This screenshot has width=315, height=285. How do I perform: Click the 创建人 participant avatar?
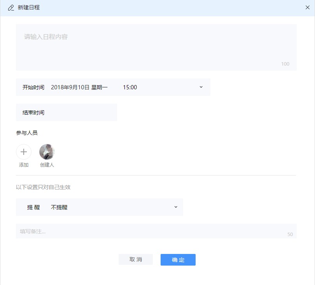click(x=47, y=151)
